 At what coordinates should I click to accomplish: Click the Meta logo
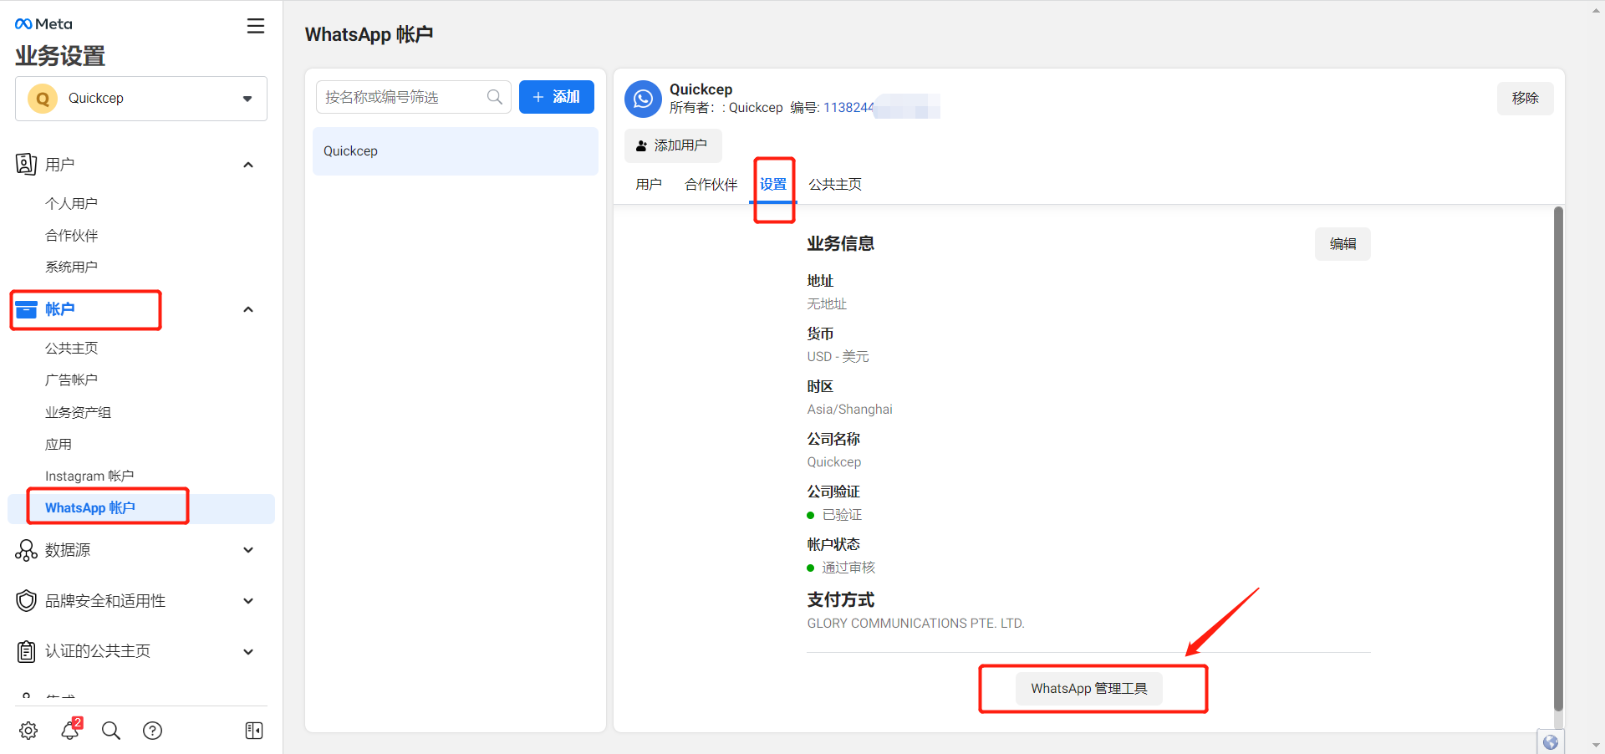(x=43, y=24)
